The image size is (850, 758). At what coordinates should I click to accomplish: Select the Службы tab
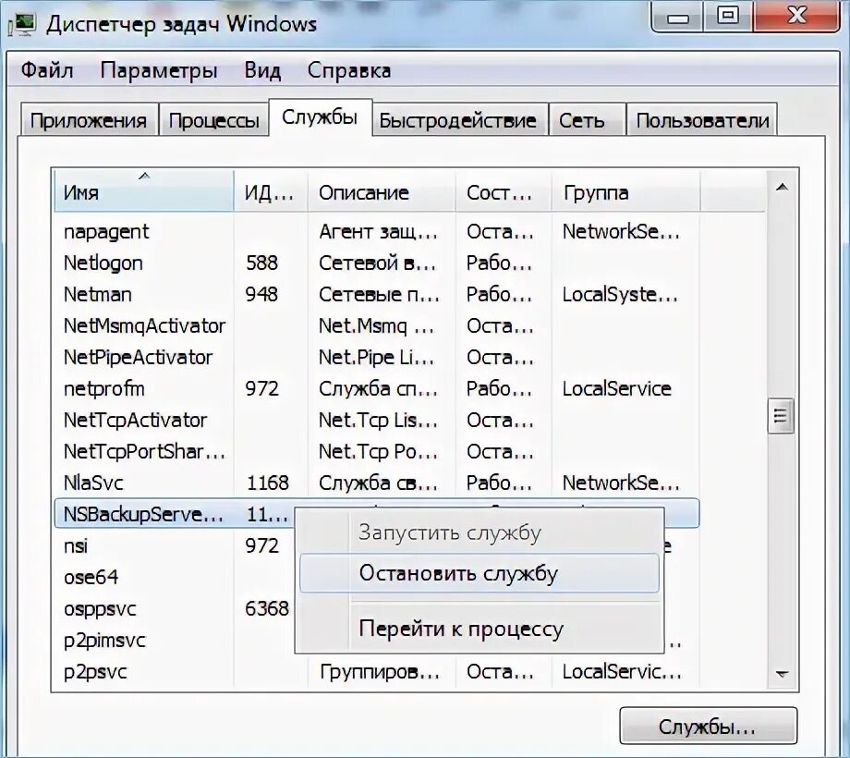[x=320, y=117]
